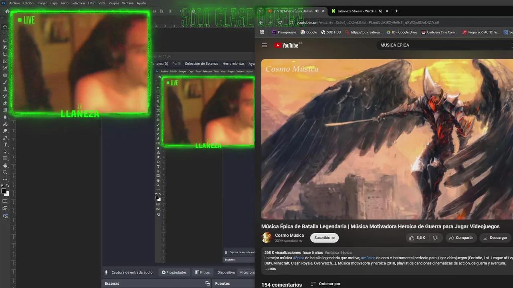
Task: Open the Herramientas menu in OBS
Action: (233, 64)
